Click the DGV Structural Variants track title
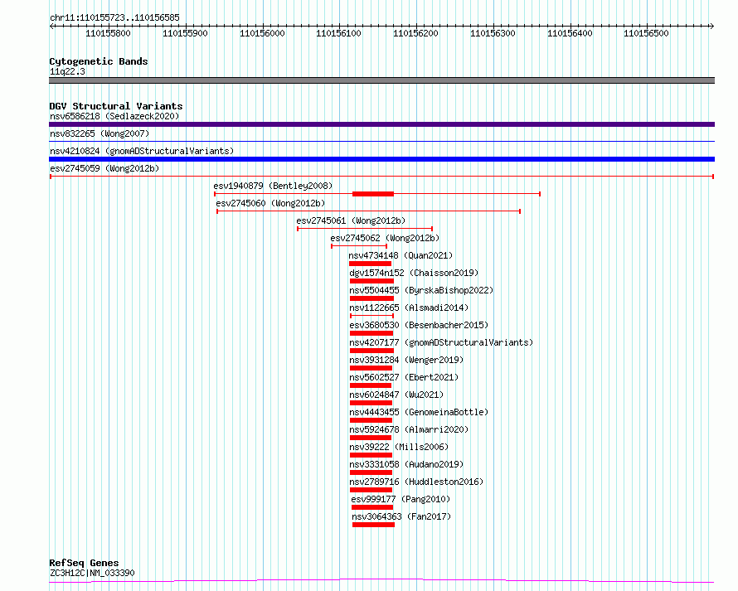Image resolution: width=738 pixels, height=591 pixels. point(116,106)
